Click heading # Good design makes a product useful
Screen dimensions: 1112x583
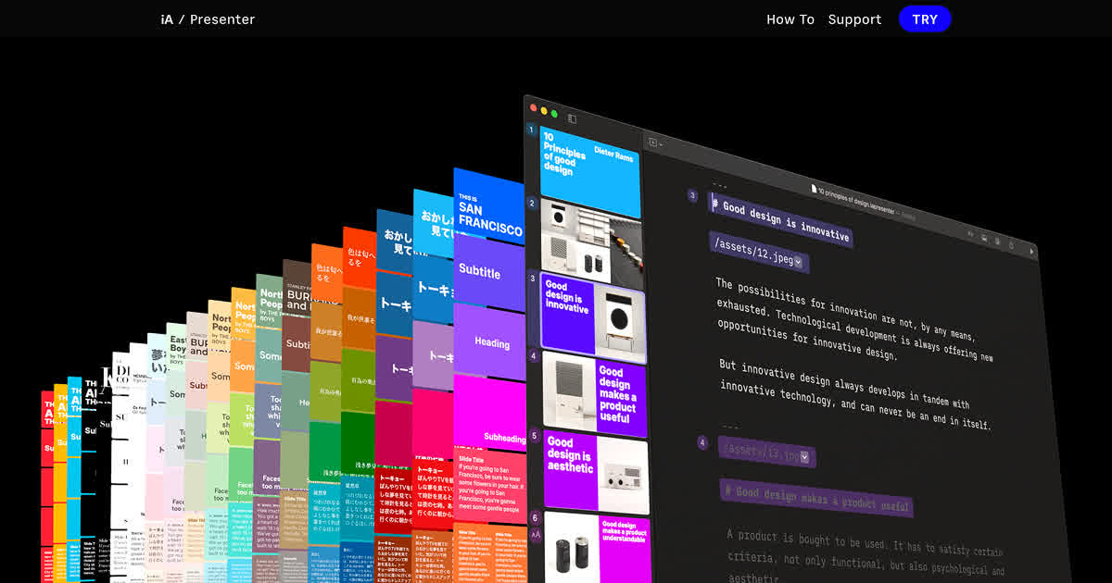[816, 497]
